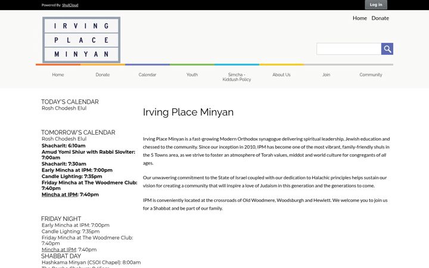This screenshot has height=268, width=429.
Task: Click Irving Place Minyan page title
Action: [x=188, y=112]
